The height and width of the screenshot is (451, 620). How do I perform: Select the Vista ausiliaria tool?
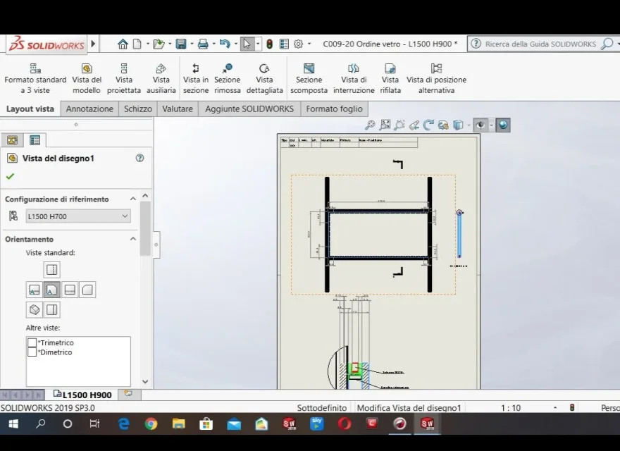(x=161, y=78)
